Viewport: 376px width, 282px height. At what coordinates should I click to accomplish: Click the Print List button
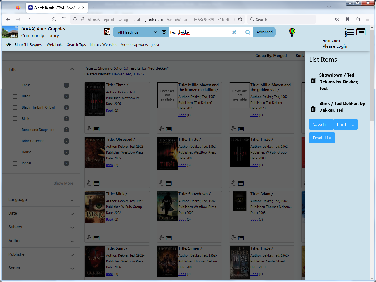pos(346,124)
